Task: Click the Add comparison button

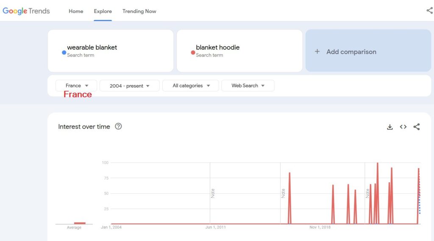Action: coord(368,51)
